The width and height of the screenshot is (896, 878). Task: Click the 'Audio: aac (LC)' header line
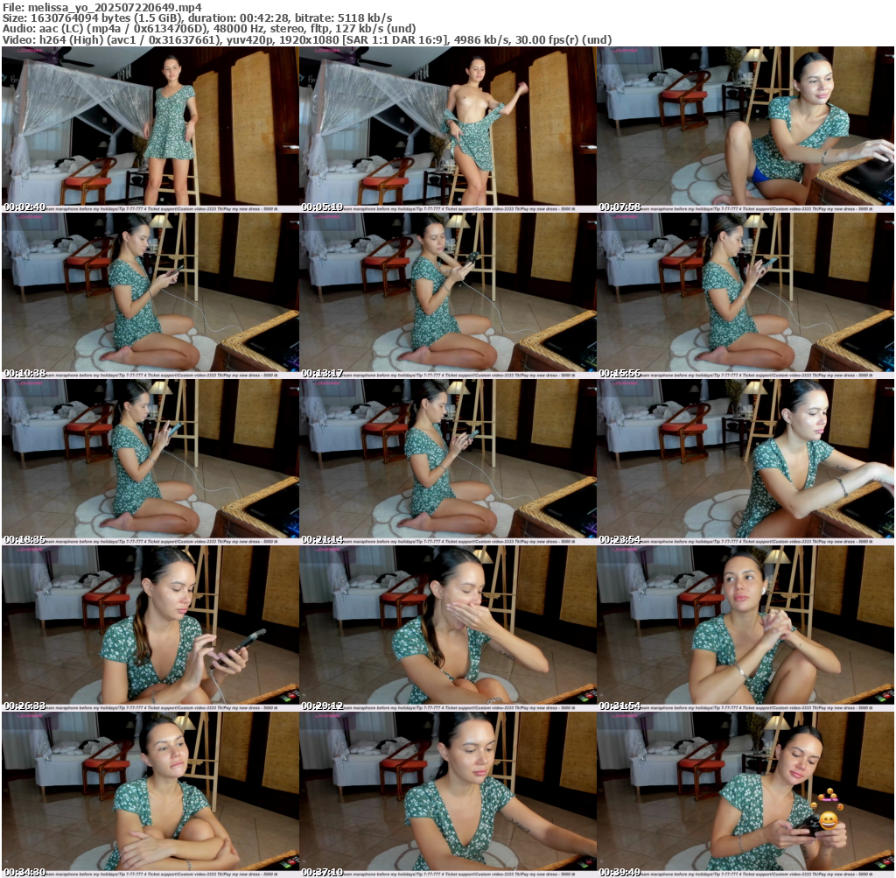pos(208,29)
